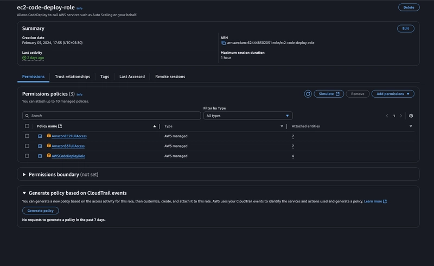Image resolution: width=434 pixels, height=266 pixels.
Task: Open the Add permissions dropdown
Action: click(x=393, y=94)
